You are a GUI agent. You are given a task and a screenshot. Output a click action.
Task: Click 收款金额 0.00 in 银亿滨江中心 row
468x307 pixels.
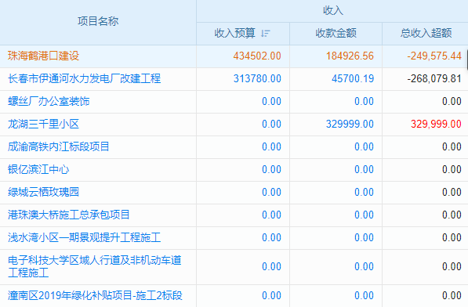point(364,169)
